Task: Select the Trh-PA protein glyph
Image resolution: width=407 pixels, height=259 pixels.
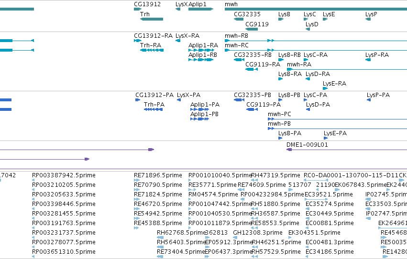Action: click(x=154, y=109)
